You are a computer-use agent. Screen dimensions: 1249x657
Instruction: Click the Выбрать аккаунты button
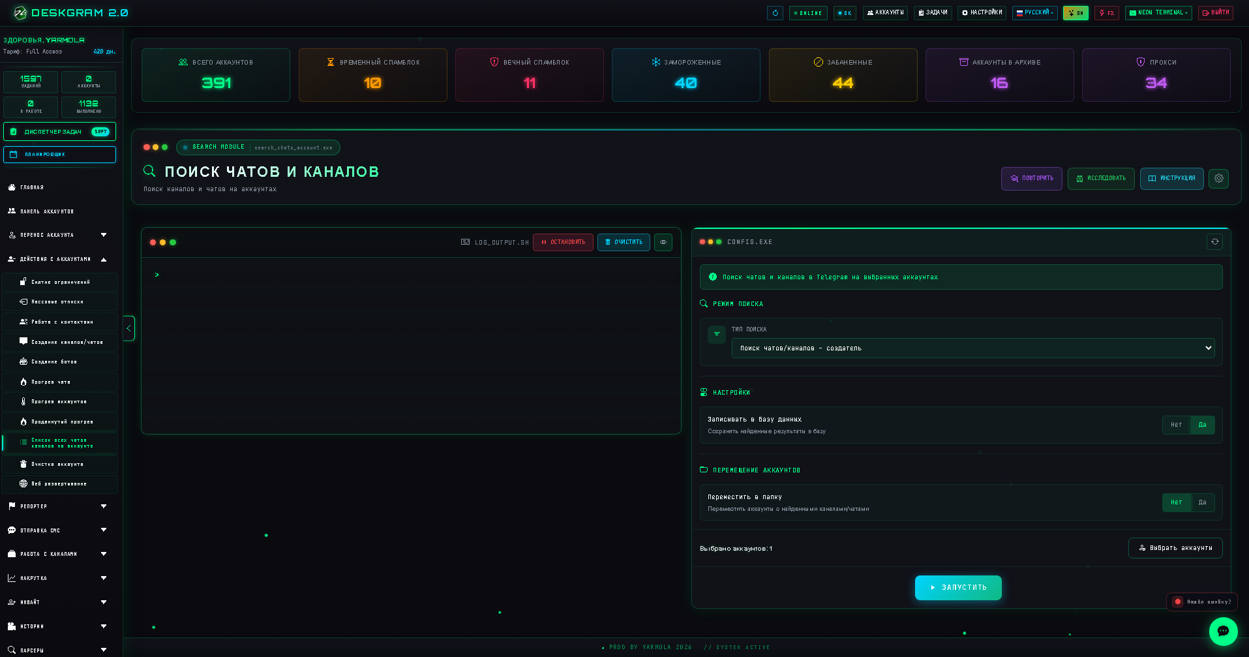[1175, 548]
